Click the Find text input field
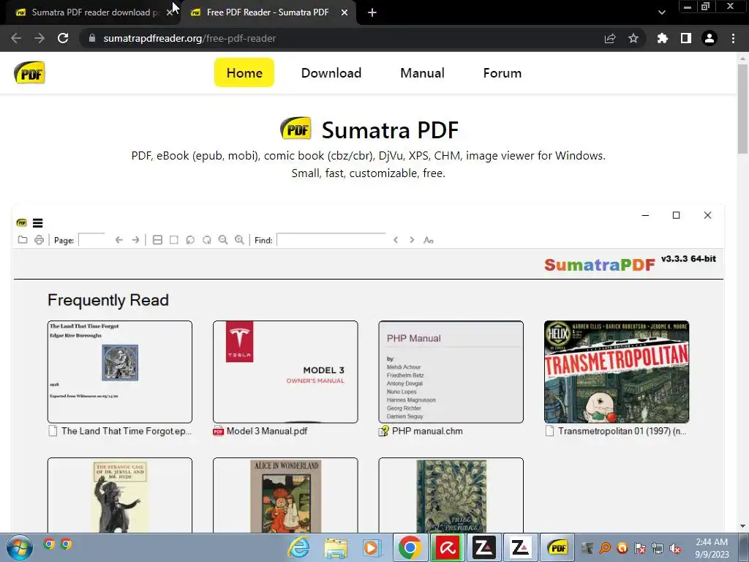This screenshot has width=749, height=562. click(331, 239)
